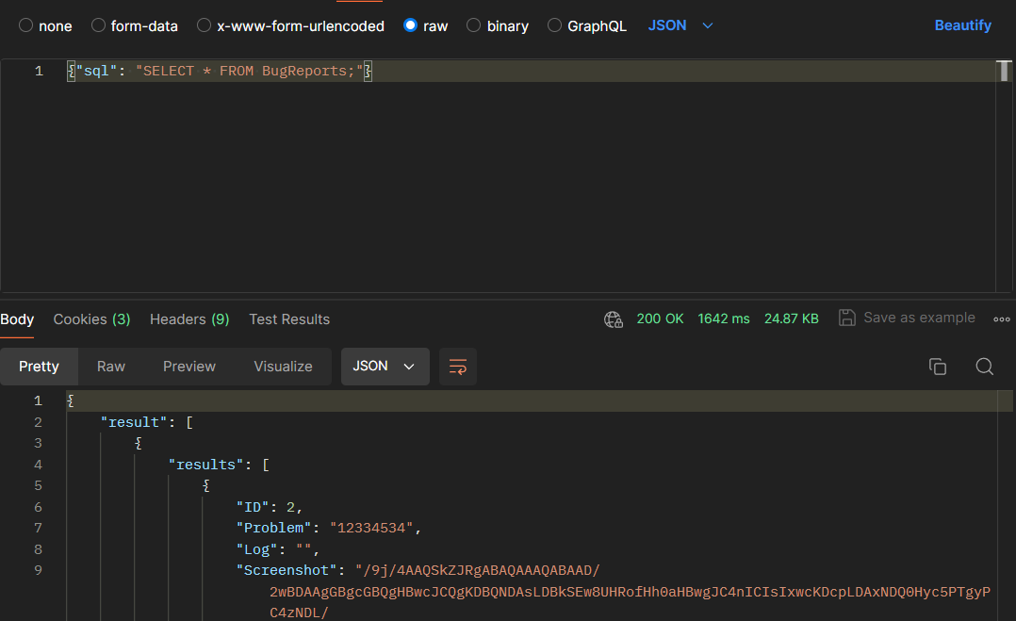Screen dimensions: 1016x621
Task: Click the search response icon
Action: tap(984, 367)
